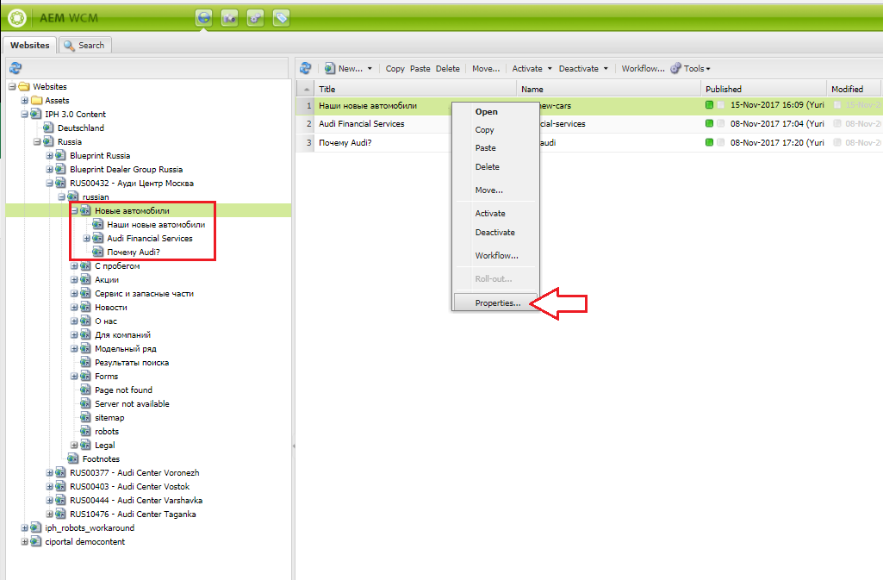Select Новые автомобили in the tree

(x=132, y=210)
